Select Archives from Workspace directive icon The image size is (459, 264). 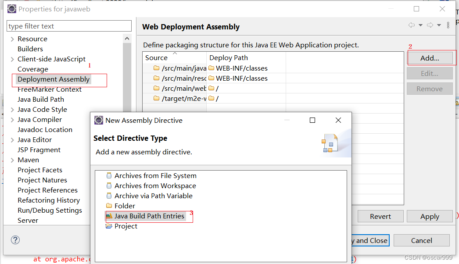(x=109, y=186)
